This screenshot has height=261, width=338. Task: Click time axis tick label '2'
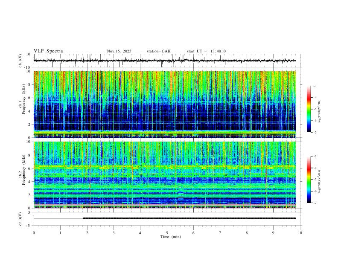(87, 233)
